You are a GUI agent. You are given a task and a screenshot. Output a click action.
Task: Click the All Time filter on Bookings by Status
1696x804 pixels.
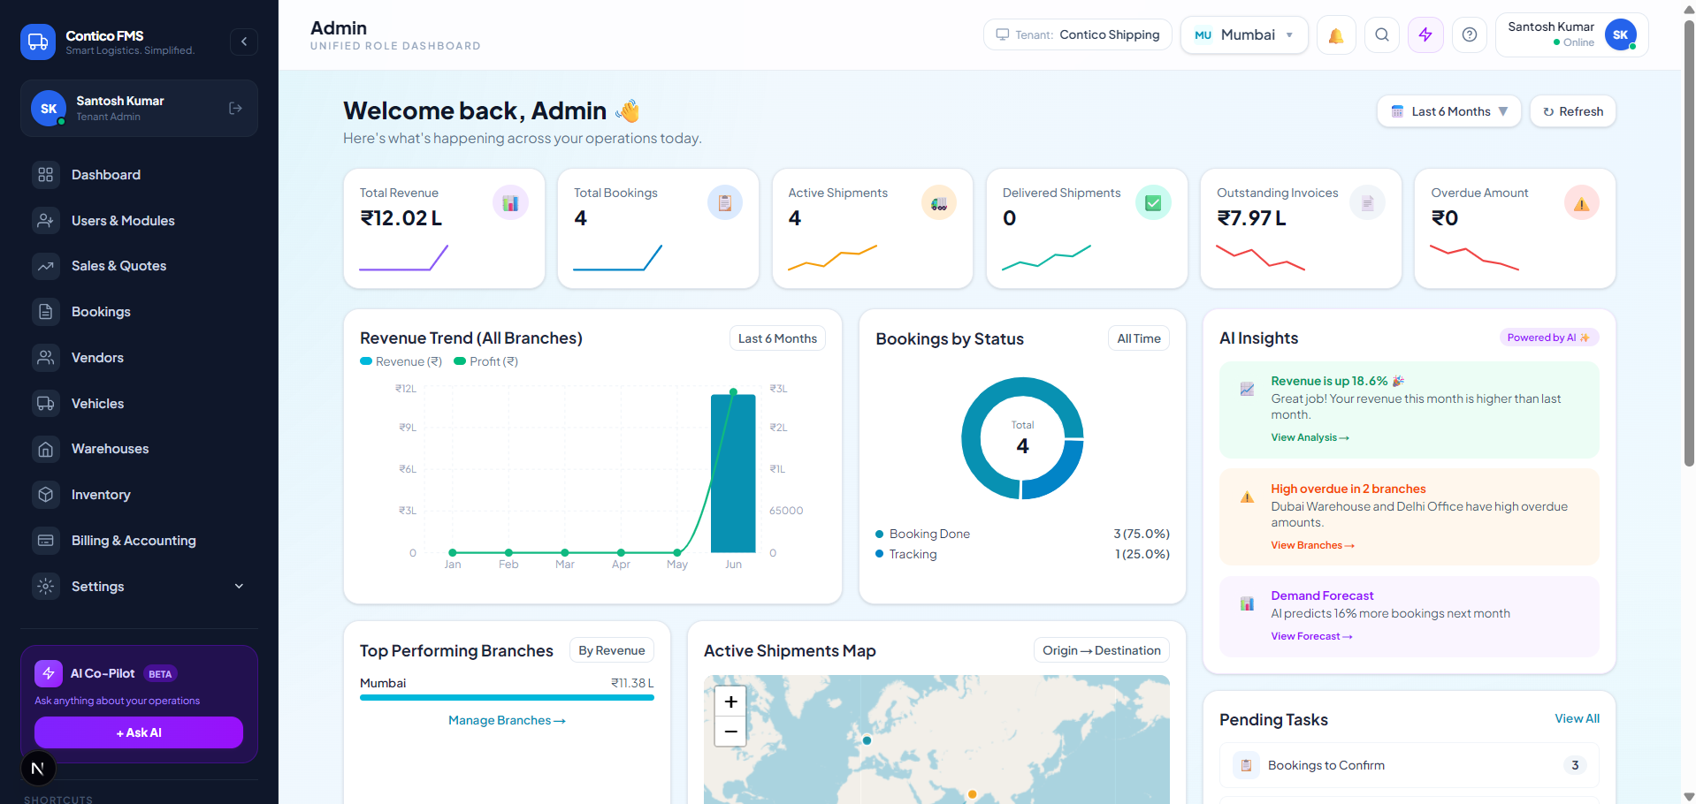(1139, 338)
